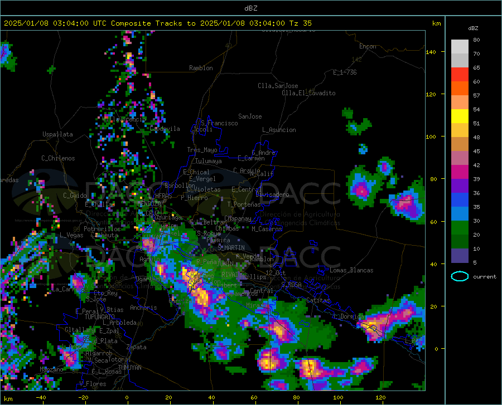Click the 'km' unit label top right
This screenshot has height=405, width=502.
[x=436, y=23]
